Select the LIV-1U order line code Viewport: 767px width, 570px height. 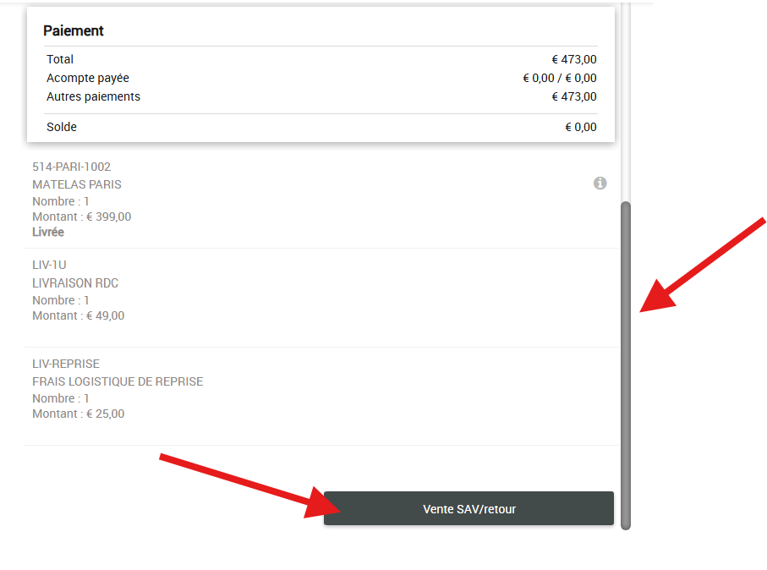click(x=49, y=265)
